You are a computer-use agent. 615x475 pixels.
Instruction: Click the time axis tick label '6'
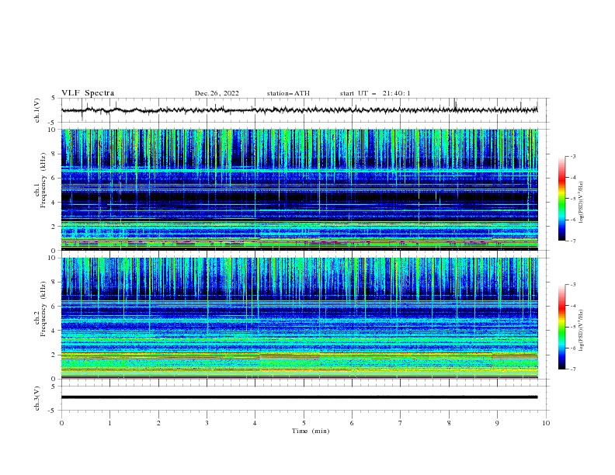pos(352,423)
